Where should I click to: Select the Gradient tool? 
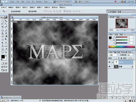[x=6, y=36]
